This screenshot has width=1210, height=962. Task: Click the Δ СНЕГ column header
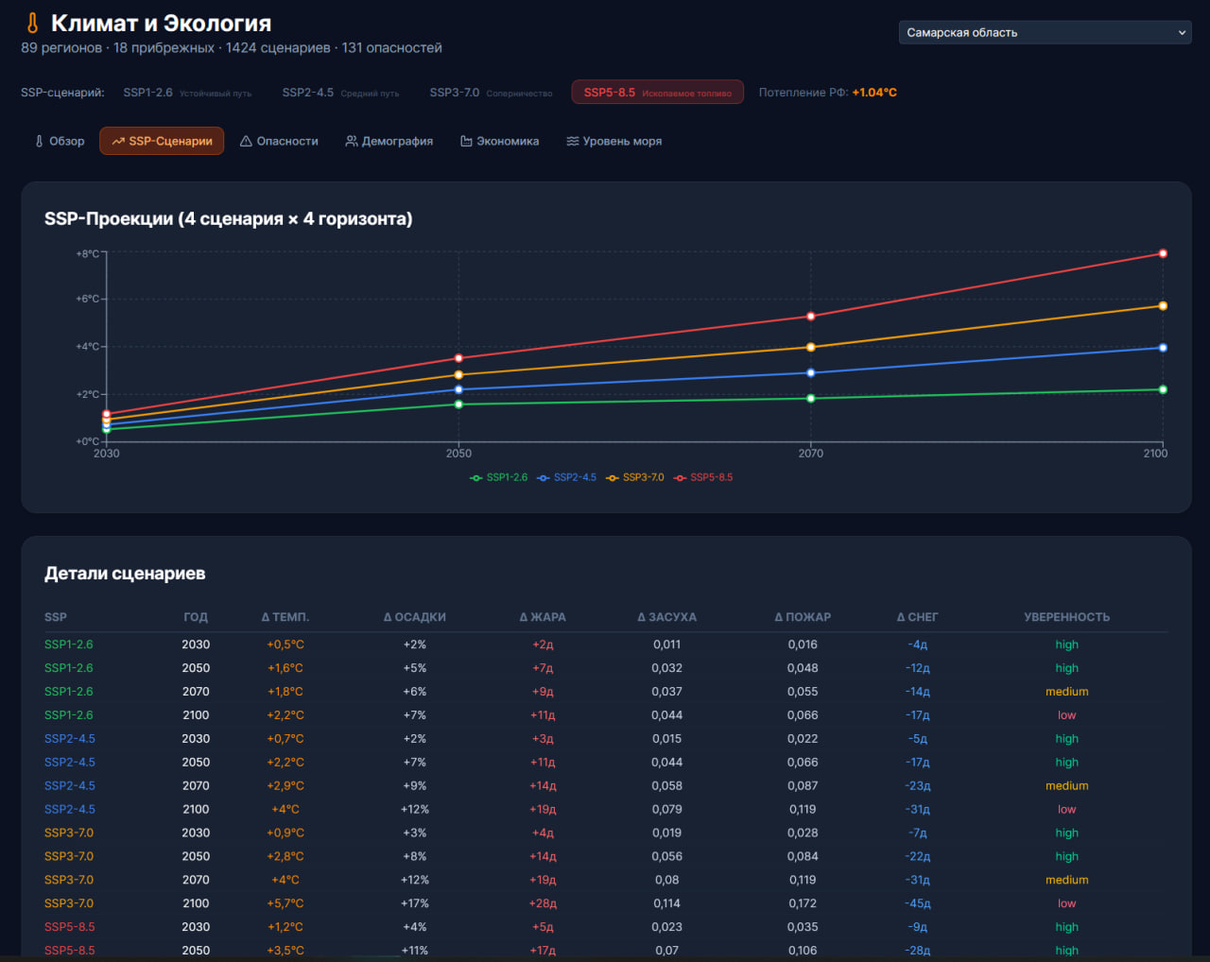918,617
